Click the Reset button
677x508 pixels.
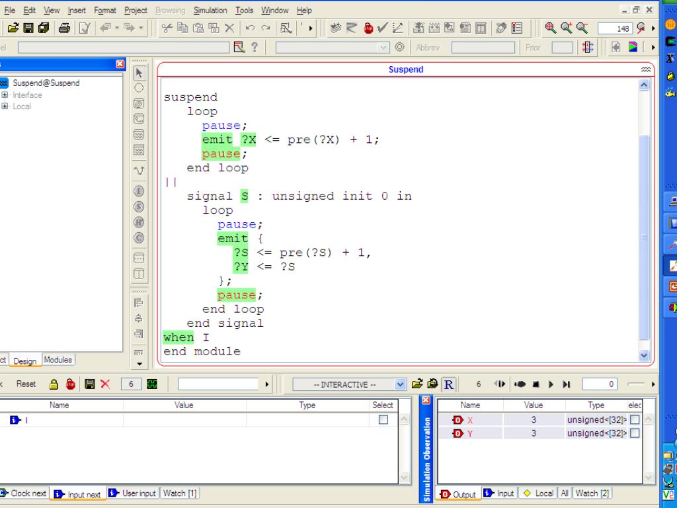26,384
